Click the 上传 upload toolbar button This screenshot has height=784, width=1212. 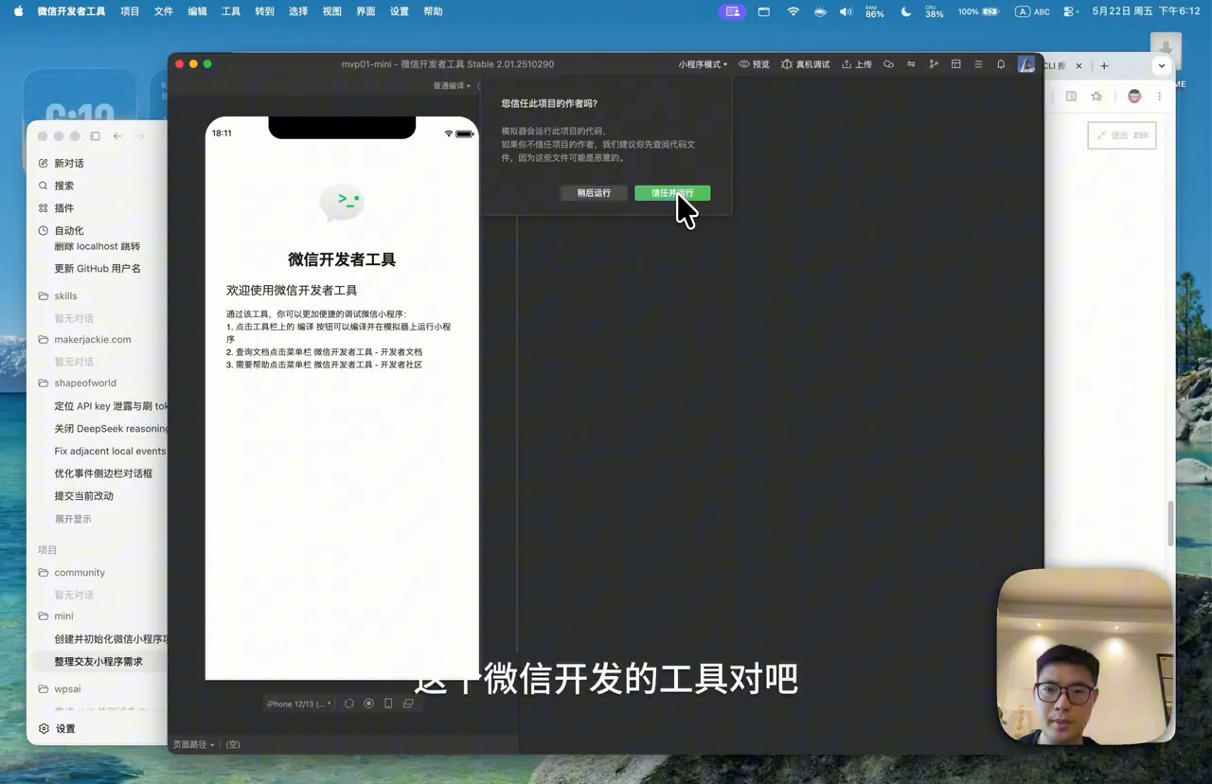click(857, 64)
